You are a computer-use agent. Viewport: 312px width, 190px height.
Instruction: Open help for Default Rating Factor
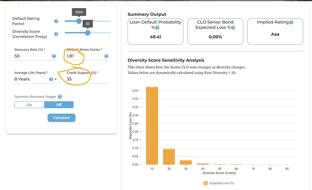[x=56, y=21]
